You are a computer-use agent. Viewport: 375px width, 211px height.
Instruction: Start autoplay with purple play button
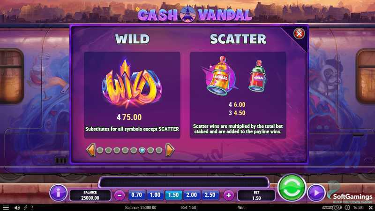pyautogui.click(x=316, y=192)
